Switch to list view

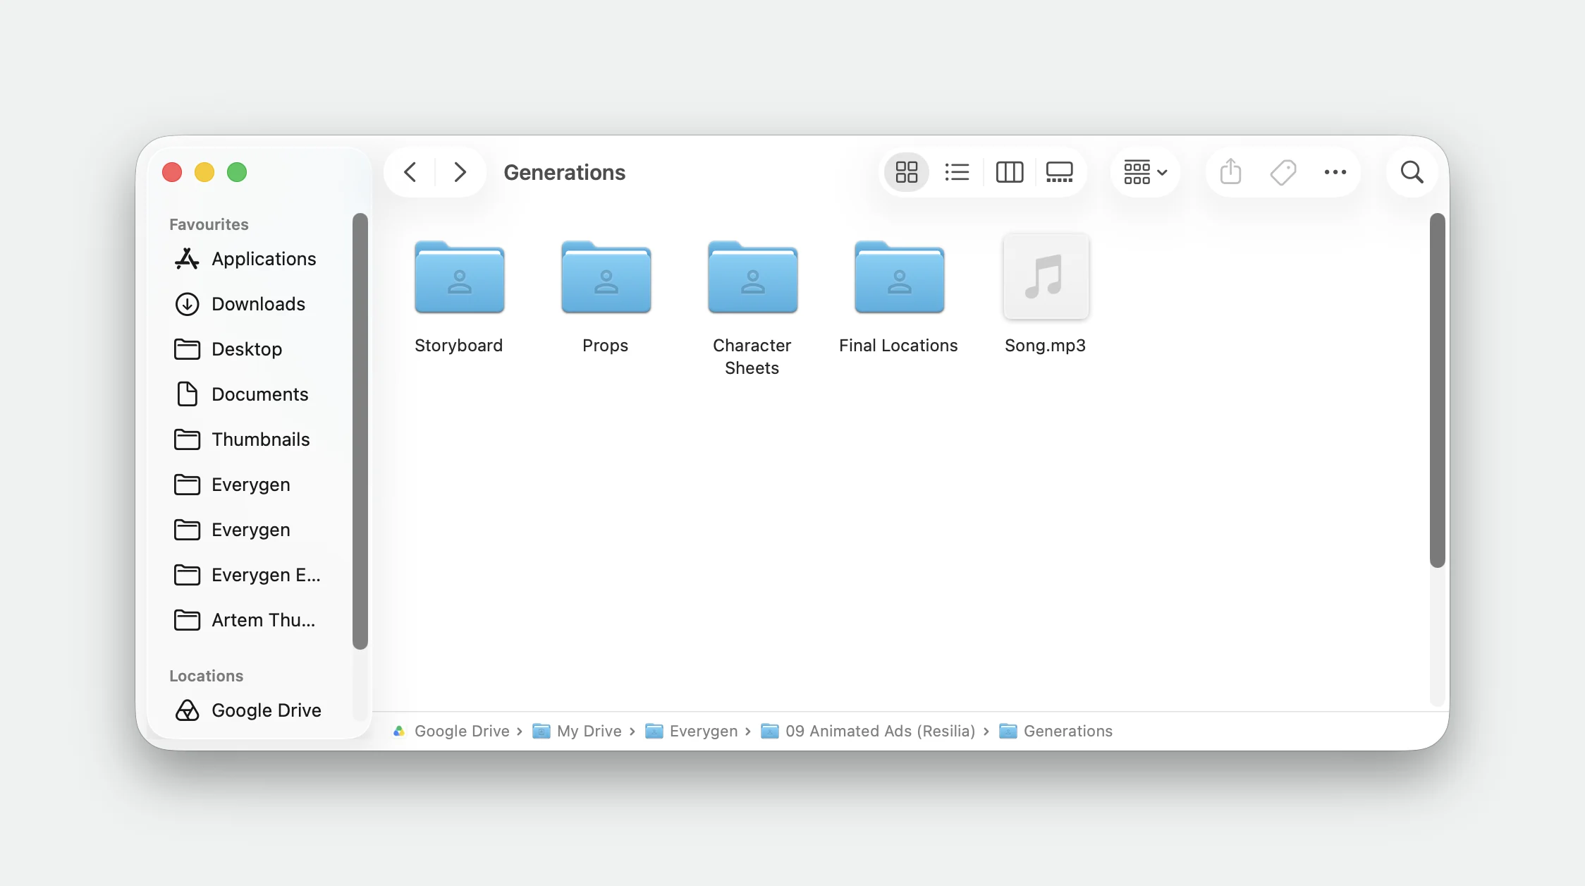pyautogui.click(x=957, y=172)
